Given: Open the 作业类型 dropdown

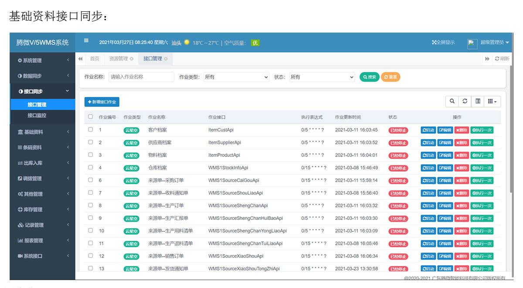Looking at the screenshot, I should pos(236,77).
